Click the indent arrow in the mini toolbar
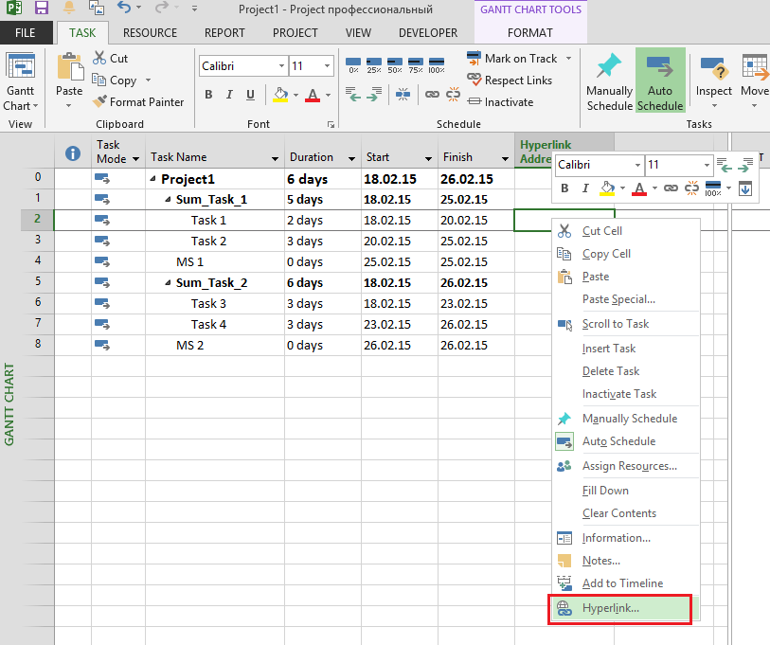Screen dimensions: 770x645 pyautogui.click(x=745, y=165)
